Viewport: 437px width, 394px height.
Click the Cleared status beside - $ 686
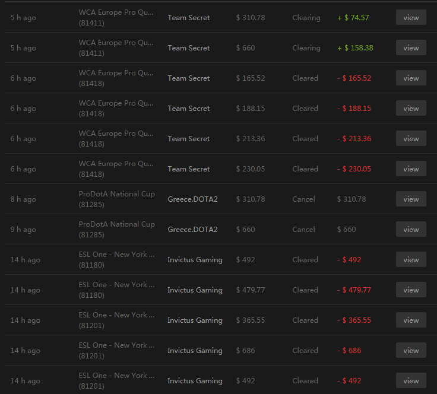(x=305, y=351)
